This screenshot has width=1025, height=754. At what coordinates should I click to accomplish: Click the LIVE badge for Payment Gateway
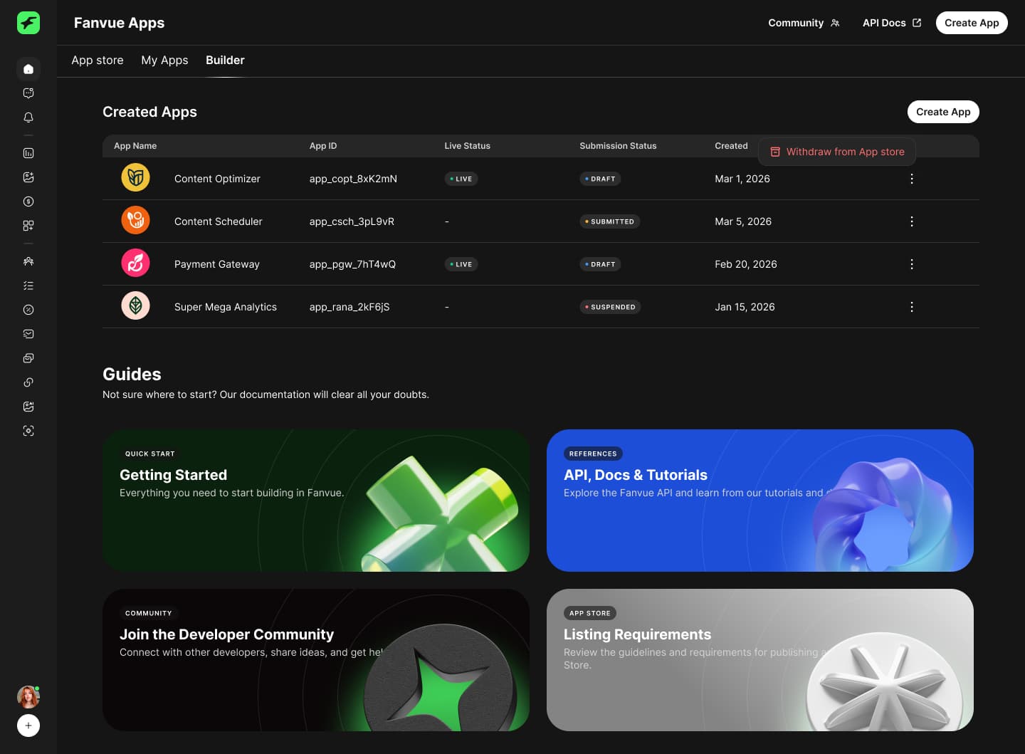click(461, 264)
